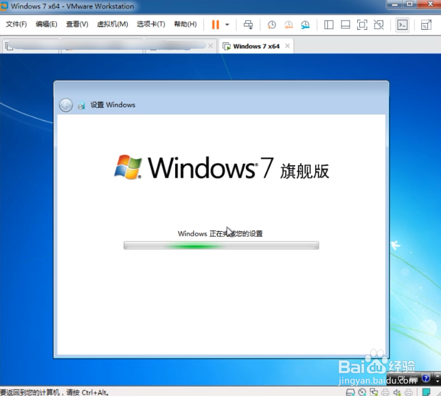
Task: Click the network adapter status icon
Action: [x=373, y=392]
